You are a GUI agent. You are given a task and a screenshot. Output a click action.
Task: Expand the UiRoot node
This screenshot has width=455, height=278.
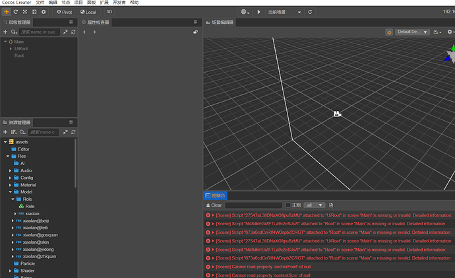point(11,48)
